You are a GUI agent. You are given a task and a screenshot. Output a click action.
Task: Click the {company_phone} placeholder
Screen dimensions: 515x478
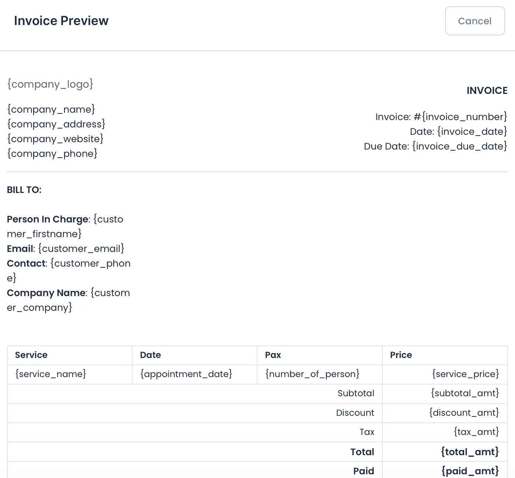click(x=52, y=154)
